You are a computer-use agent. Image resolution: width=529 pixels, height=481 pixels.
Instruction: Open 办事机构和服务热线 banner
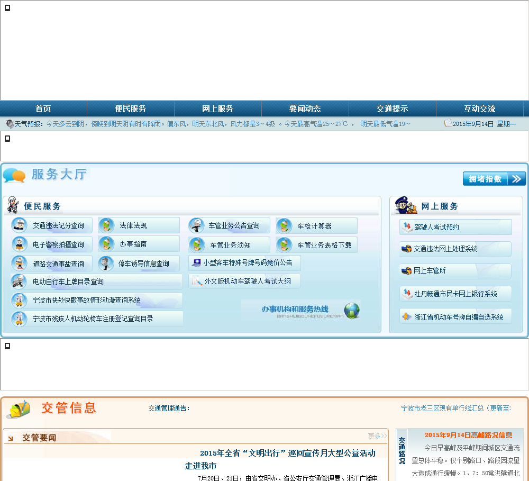[302, 310]
